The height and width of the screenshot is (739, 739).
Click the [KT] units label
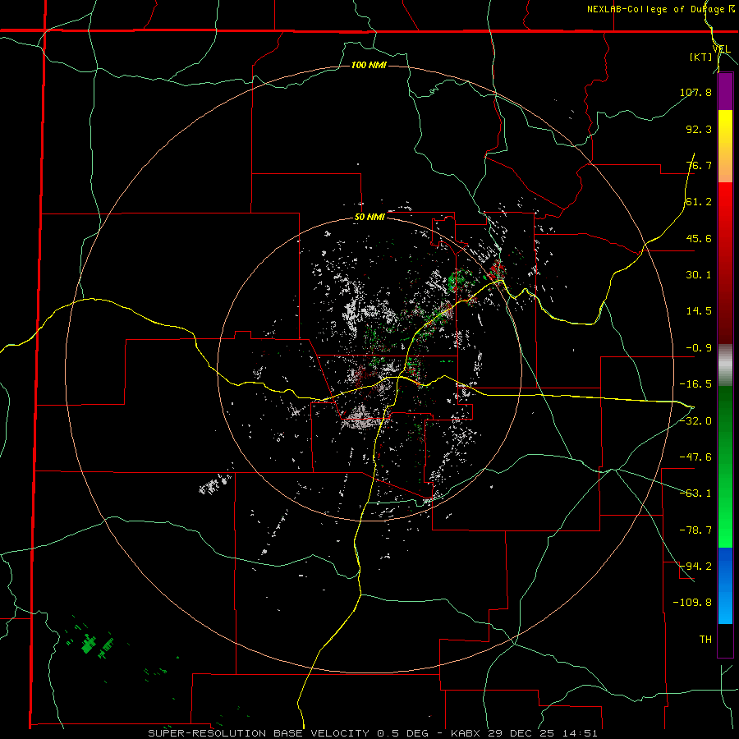tap(701, 57)
